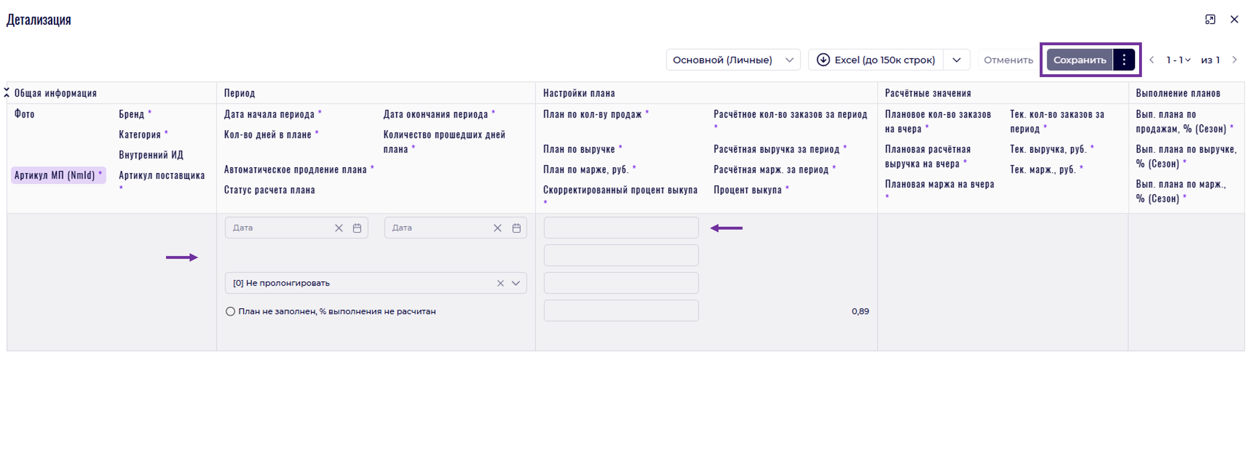Click the 'План по кол-ву продаж' input field

click(621, 228)
